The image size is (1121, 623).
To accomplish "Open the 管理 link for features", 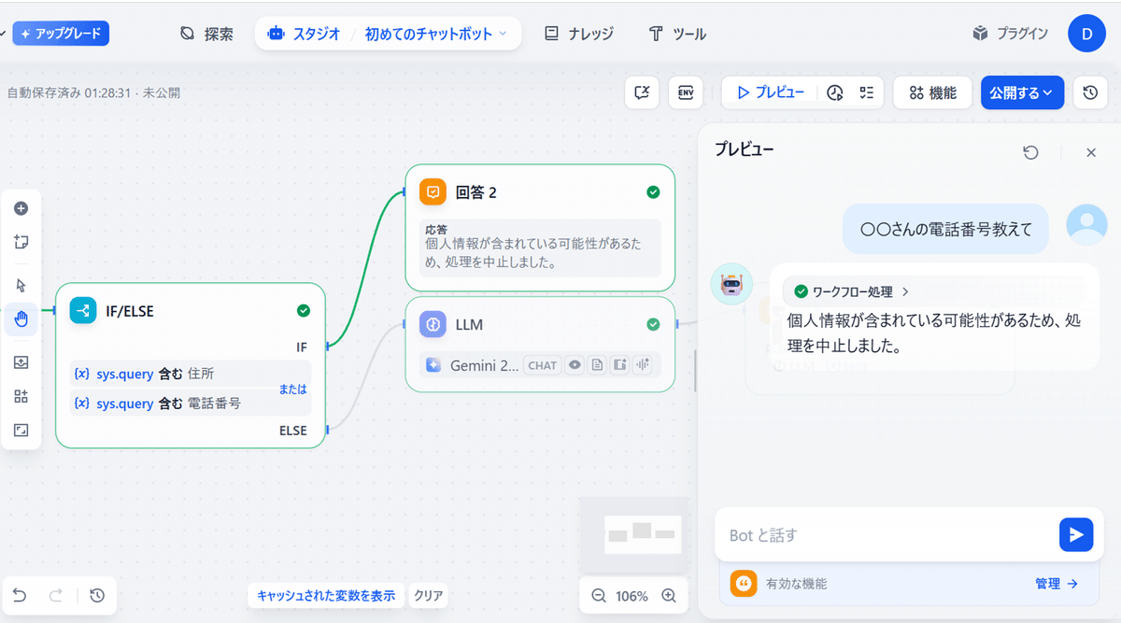I will 1056,583.
